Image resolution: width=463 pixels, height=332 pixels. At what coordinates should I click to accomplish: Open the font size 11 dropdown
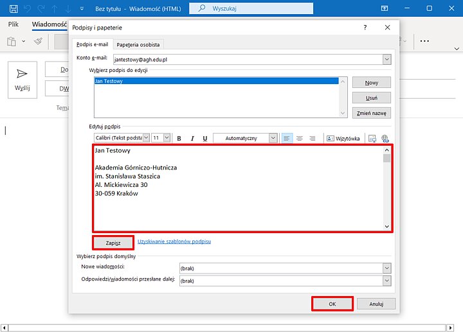(x=167, y=137)
